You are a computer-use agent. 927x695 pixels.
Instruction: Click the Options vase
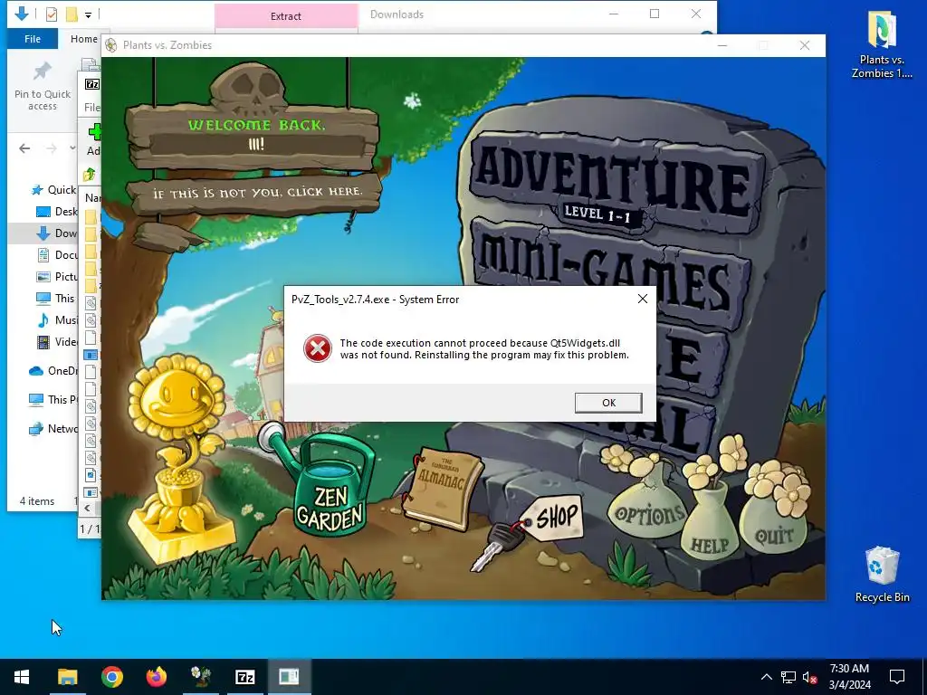click(x=648, y=504)
